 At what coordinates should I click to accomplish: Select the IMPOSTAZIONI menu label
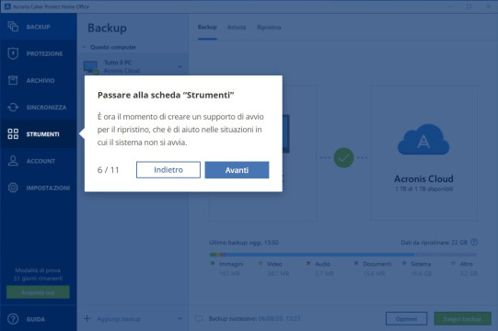pos(48,188)
